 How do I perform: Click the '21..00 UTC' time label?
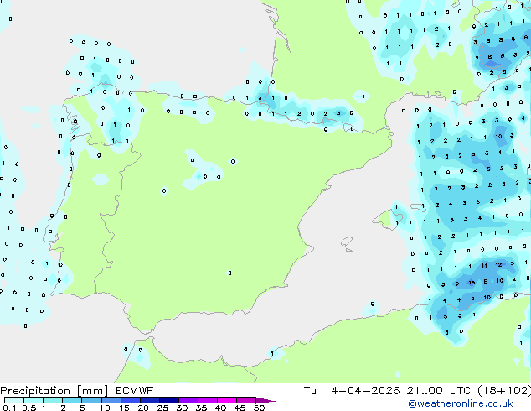pyautogui.click(x=439, y=391)
